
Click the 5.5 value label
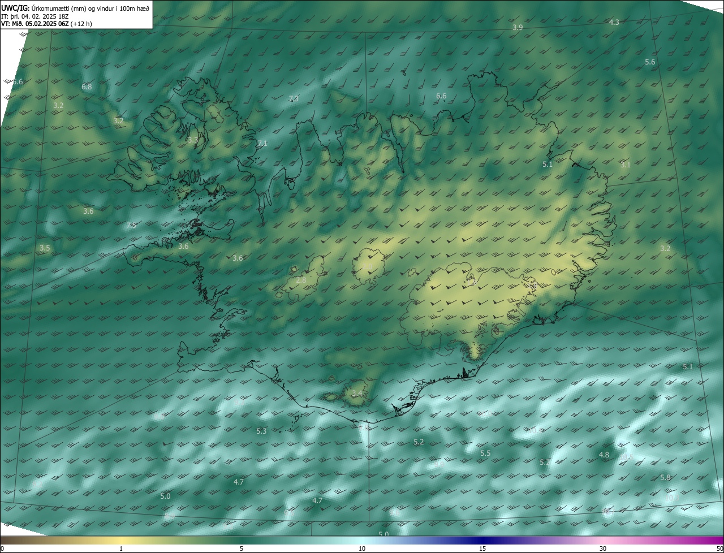tap(485, 453)
